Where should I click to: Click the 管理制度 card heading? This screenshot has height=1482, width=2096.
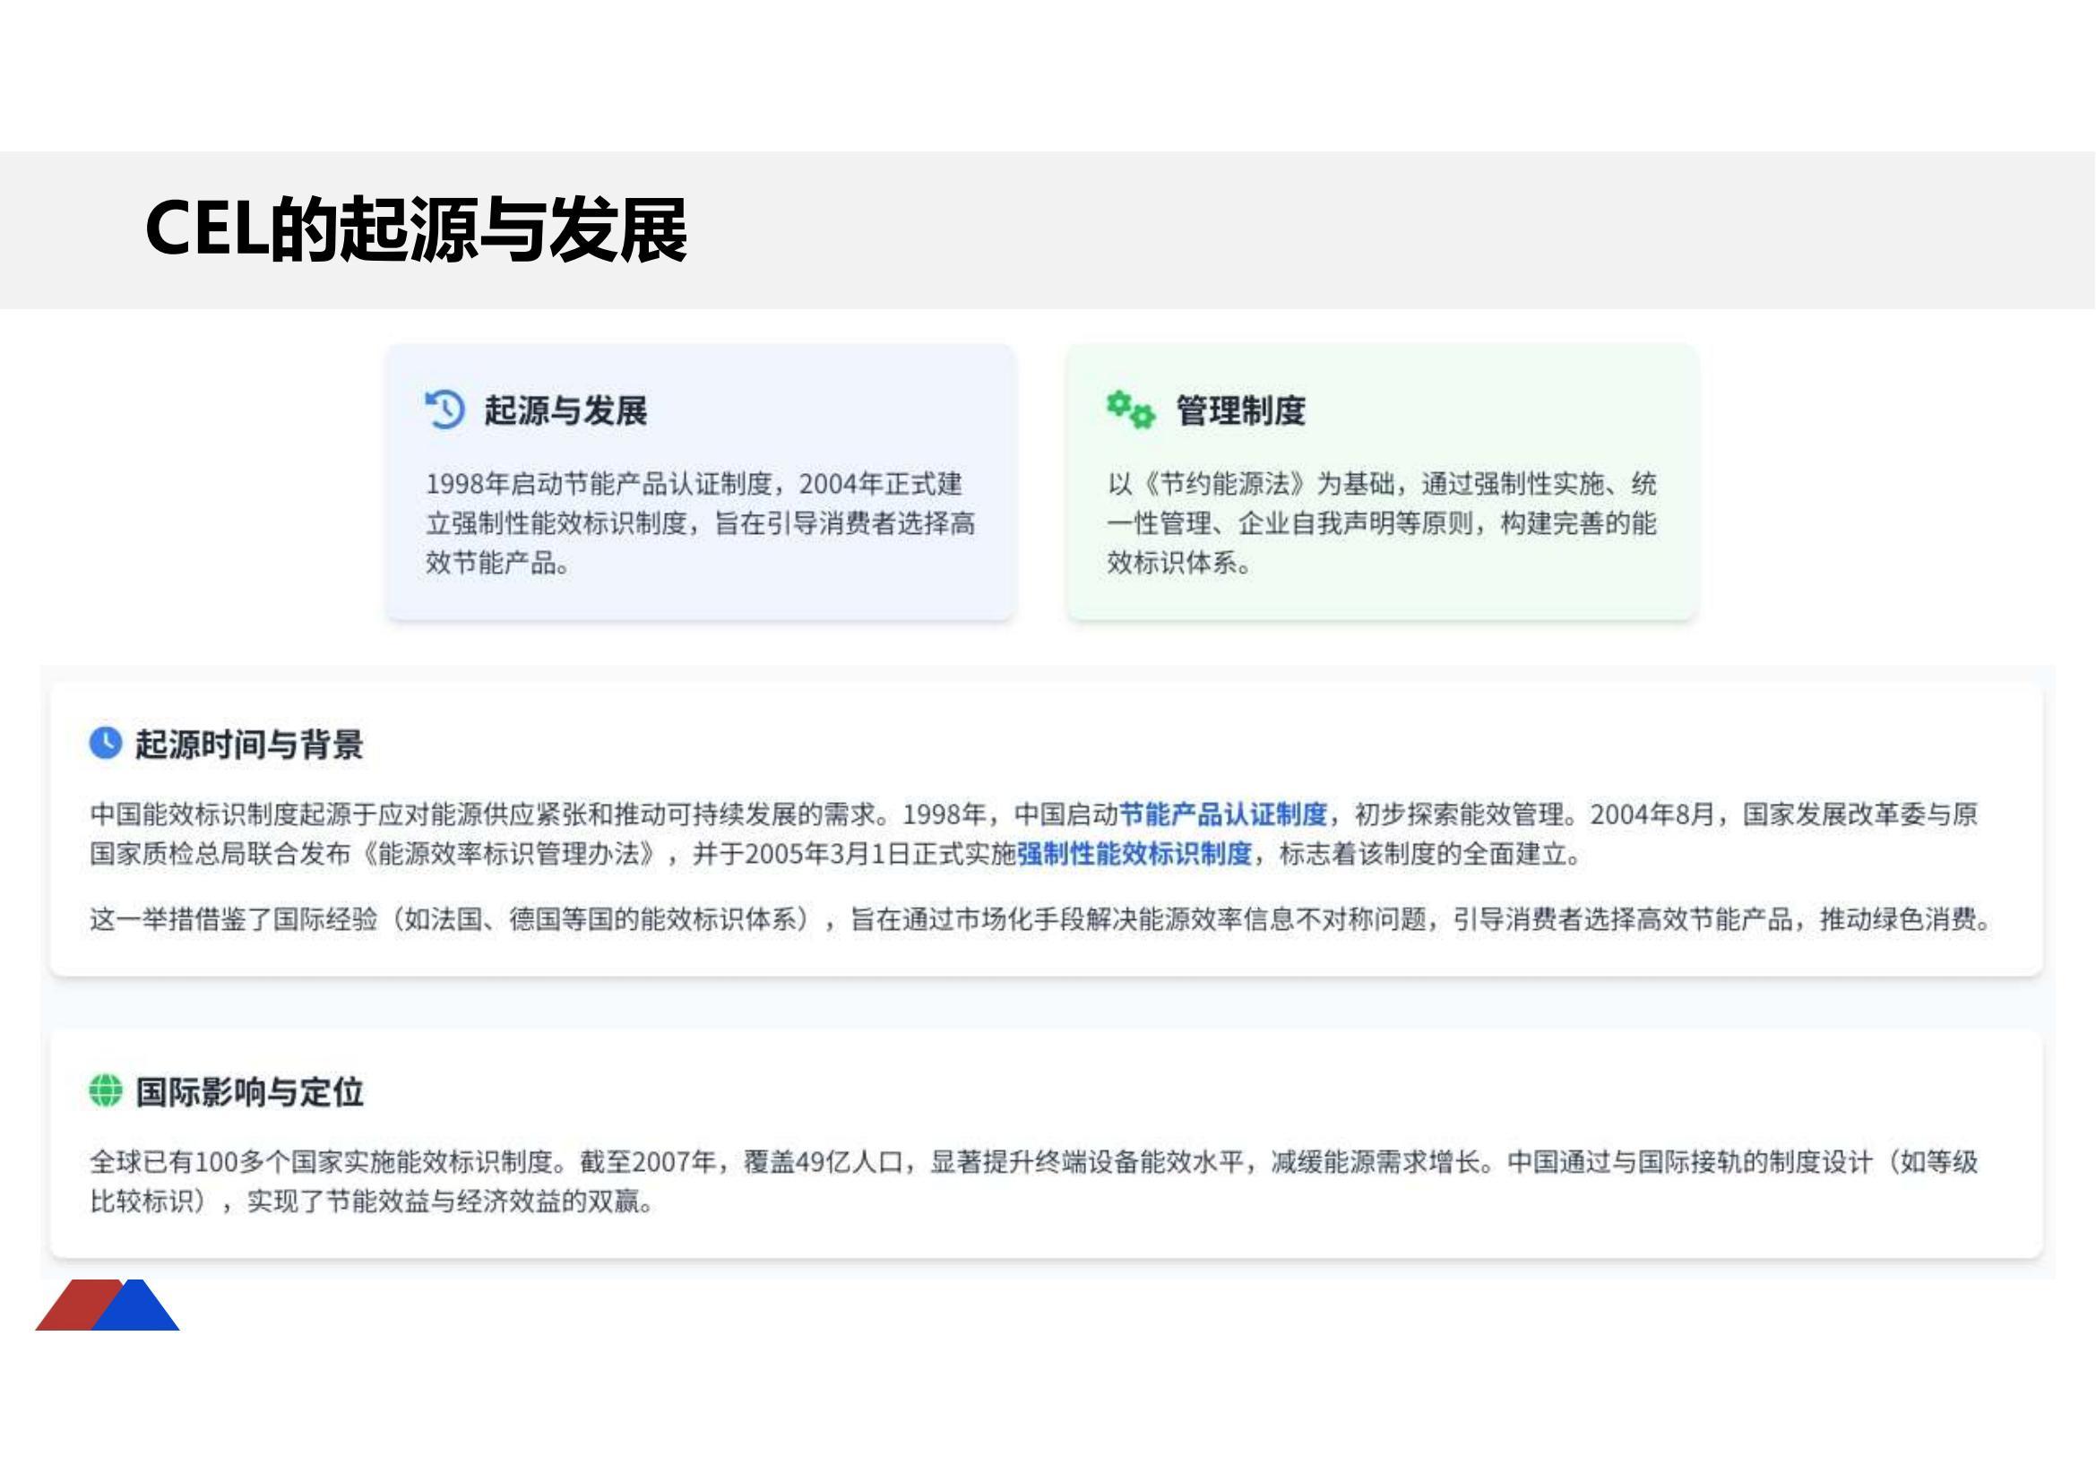[x=1240, y=410]
